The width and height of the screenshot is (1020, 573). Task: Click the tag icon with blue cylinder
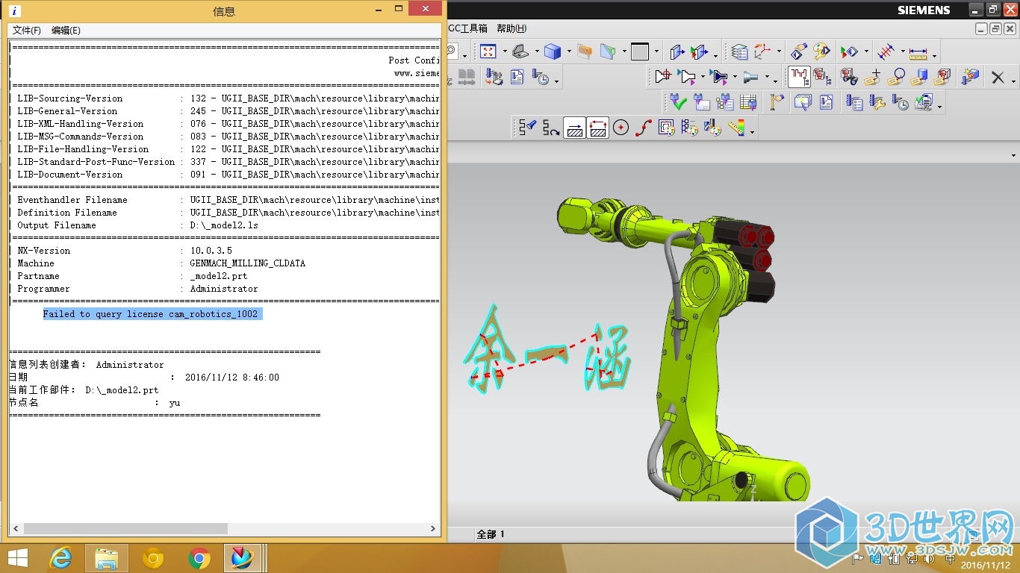pos(919,76)
